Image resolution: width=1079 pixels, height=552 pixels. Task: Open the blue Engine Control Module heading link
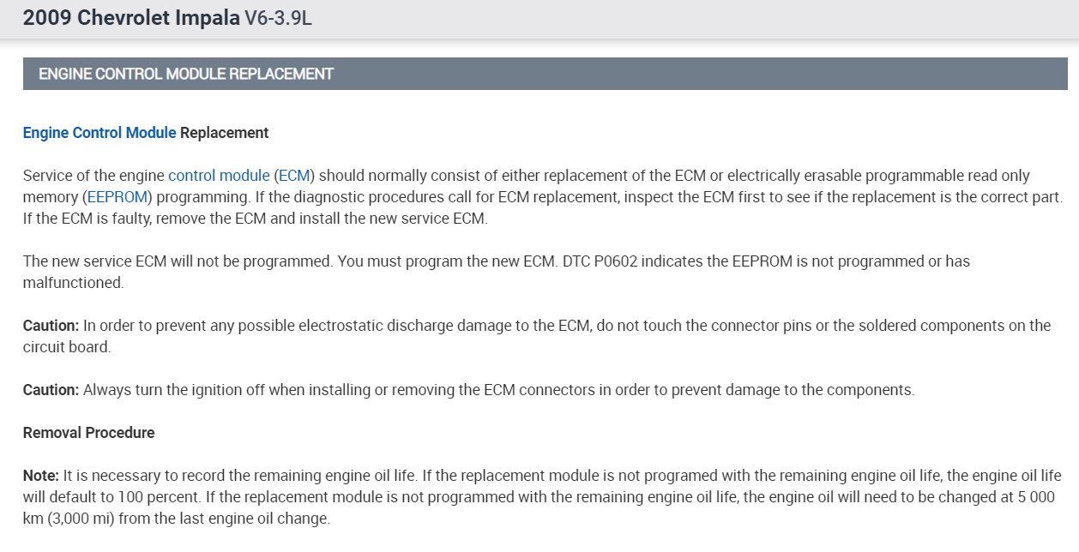(99, 133)
